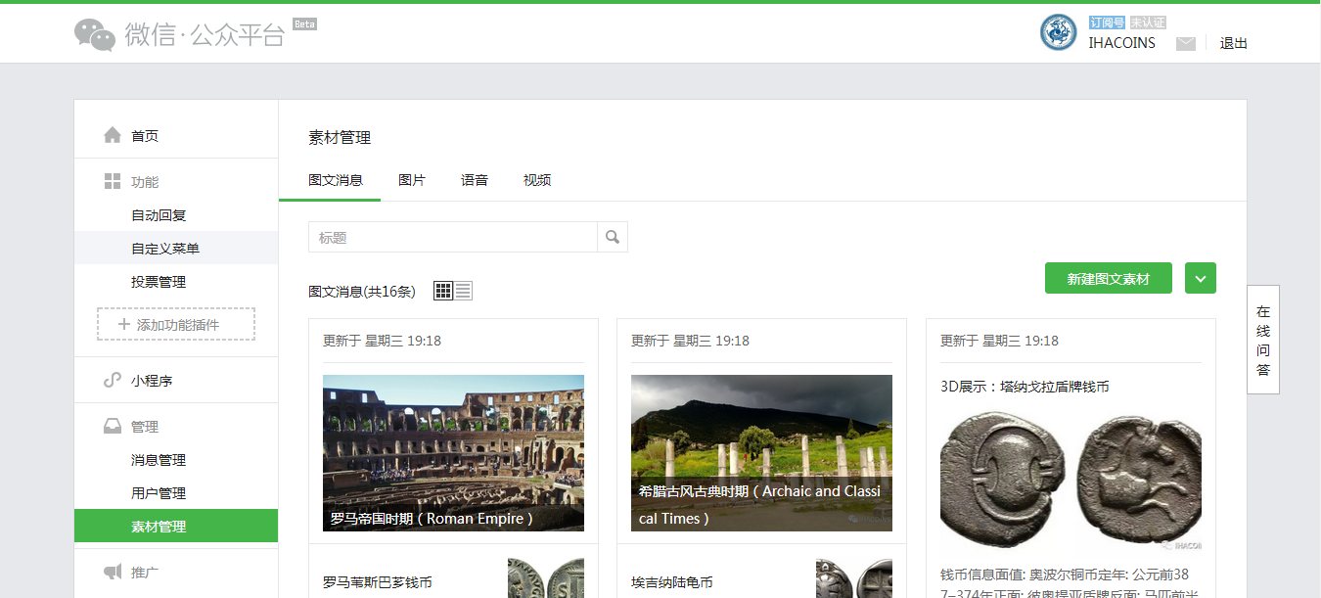Switch to the 图片 tab
Screen dimensions: 1321x598
click(x=412, y=180)
